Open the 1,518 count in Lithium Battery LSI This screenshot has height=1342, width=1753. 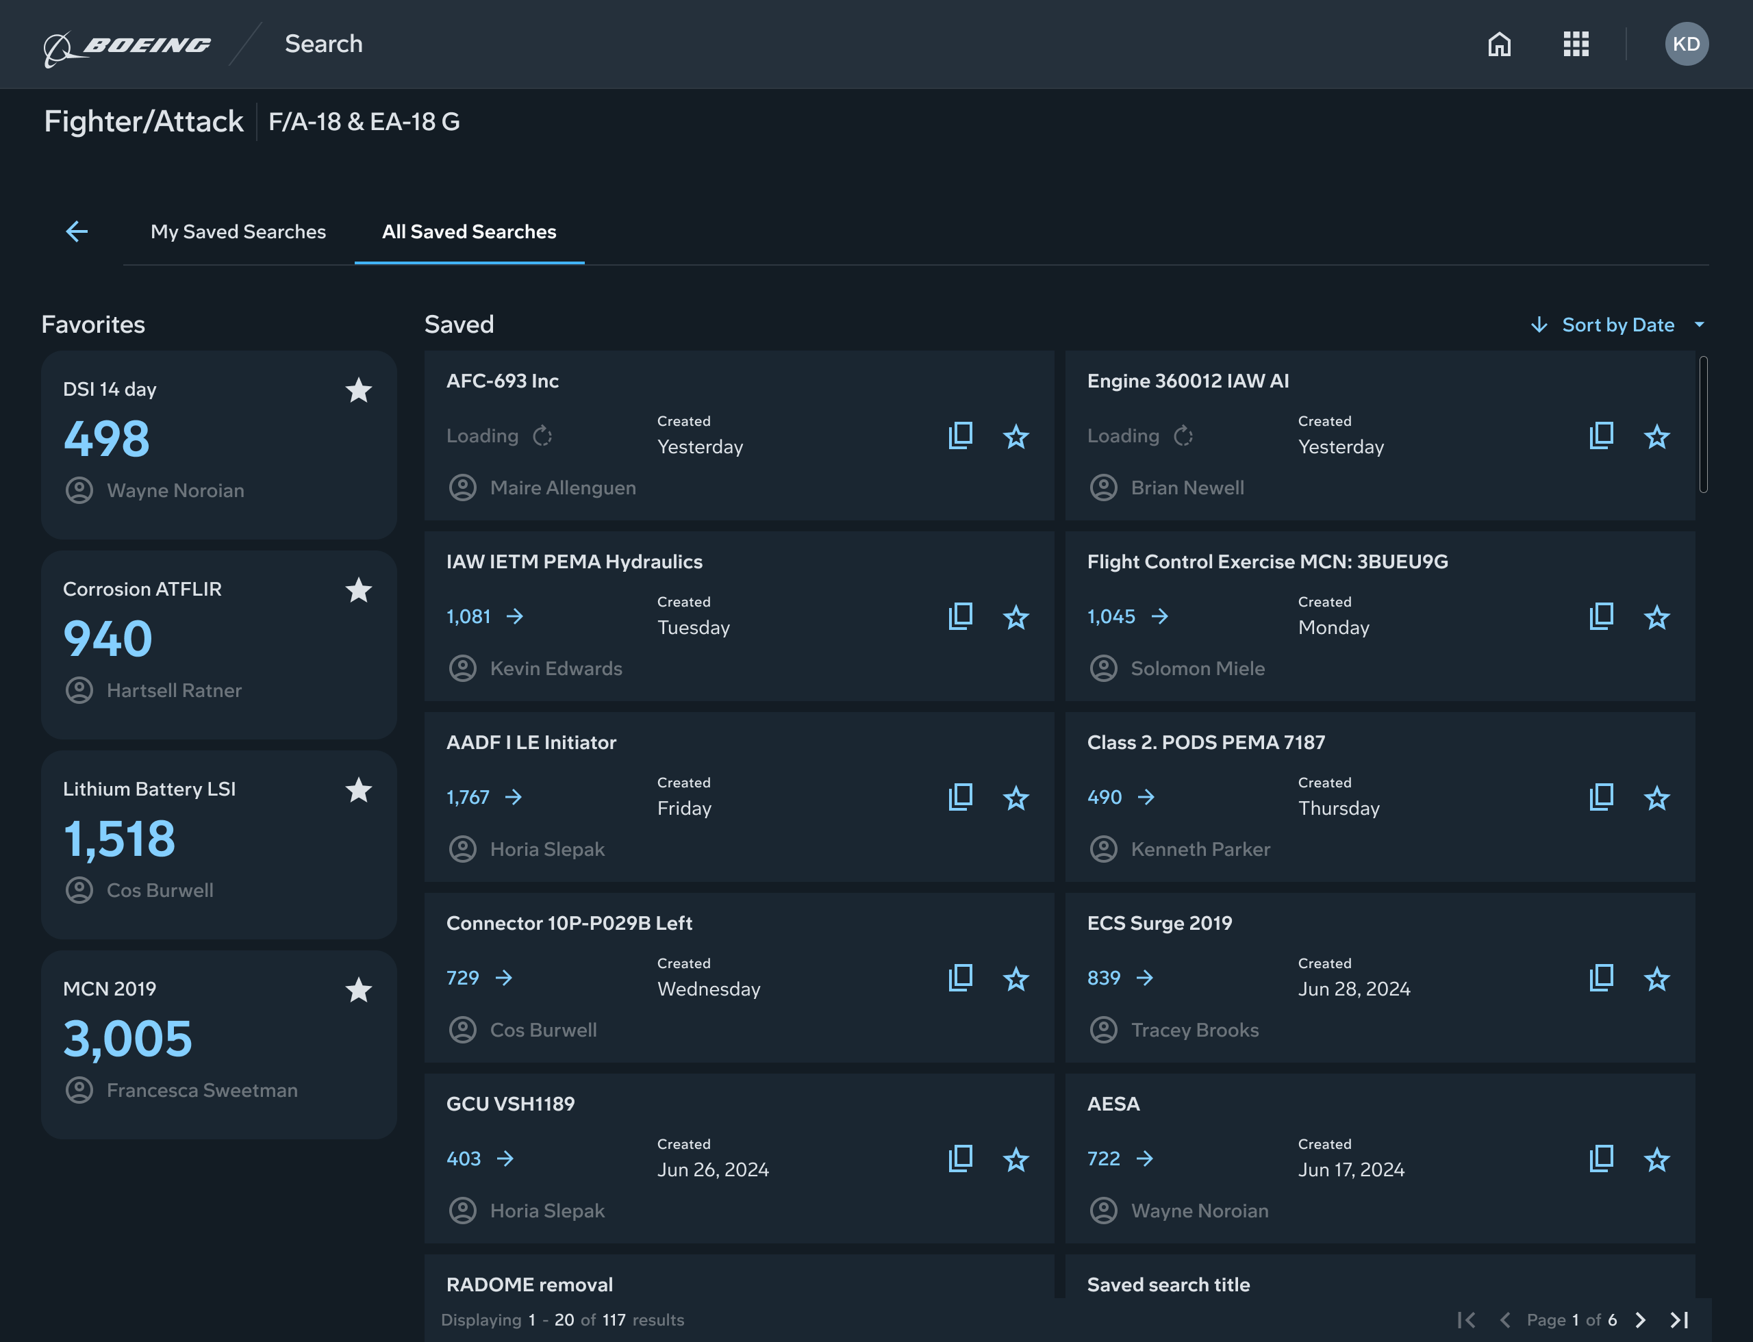[x=119, y=838]
